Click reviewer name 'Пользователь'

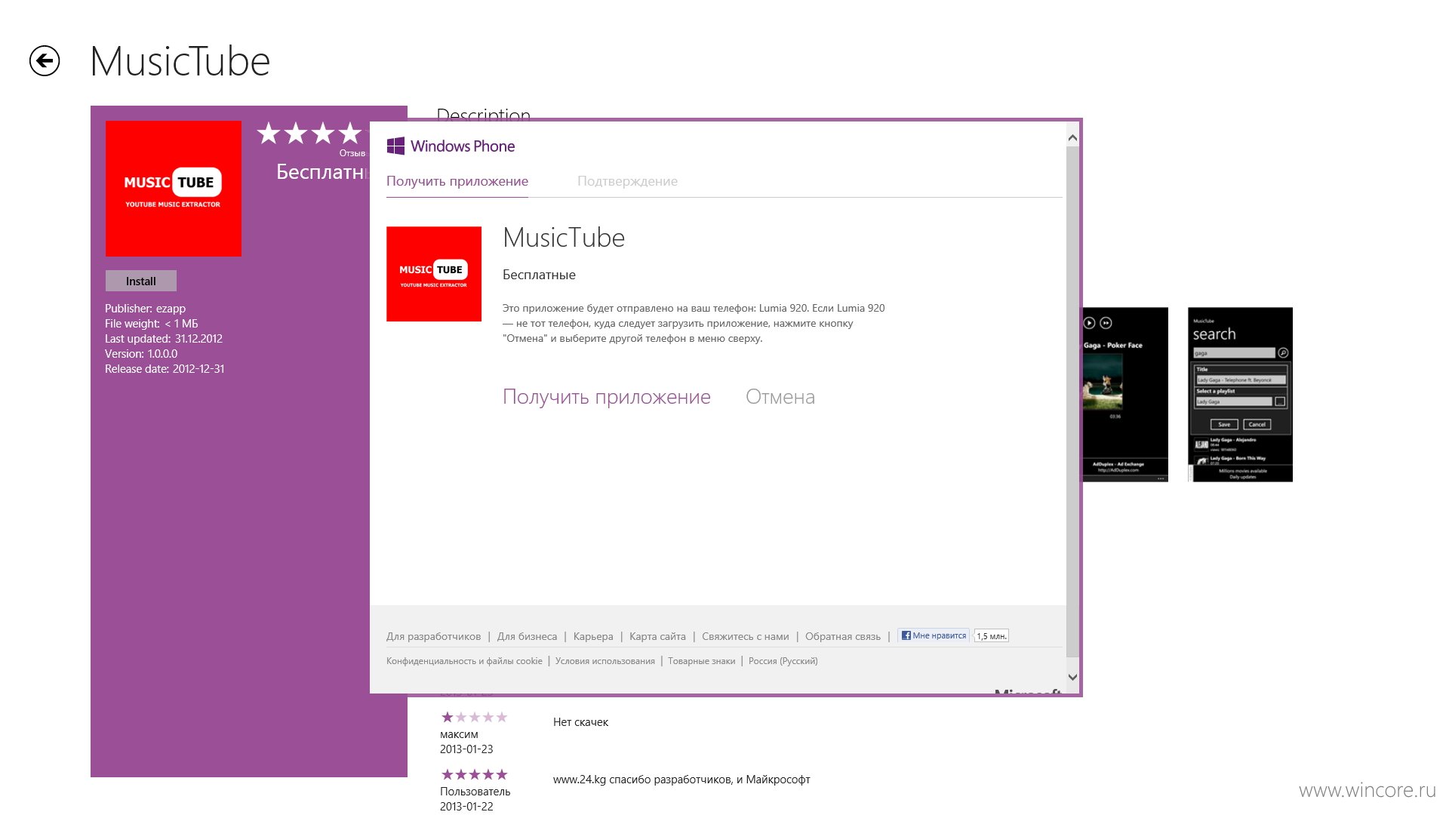coord(475,792)
